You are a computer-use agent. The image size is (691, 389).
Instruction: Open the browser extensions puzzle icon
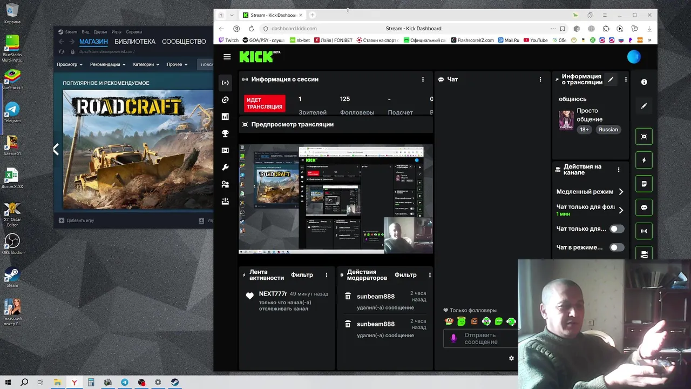(606, 29)
